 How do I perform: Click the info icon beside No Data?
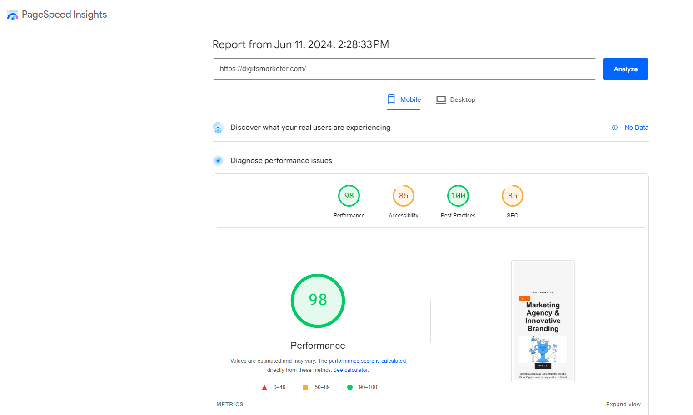pyautogui.click(x=615, y=128)
